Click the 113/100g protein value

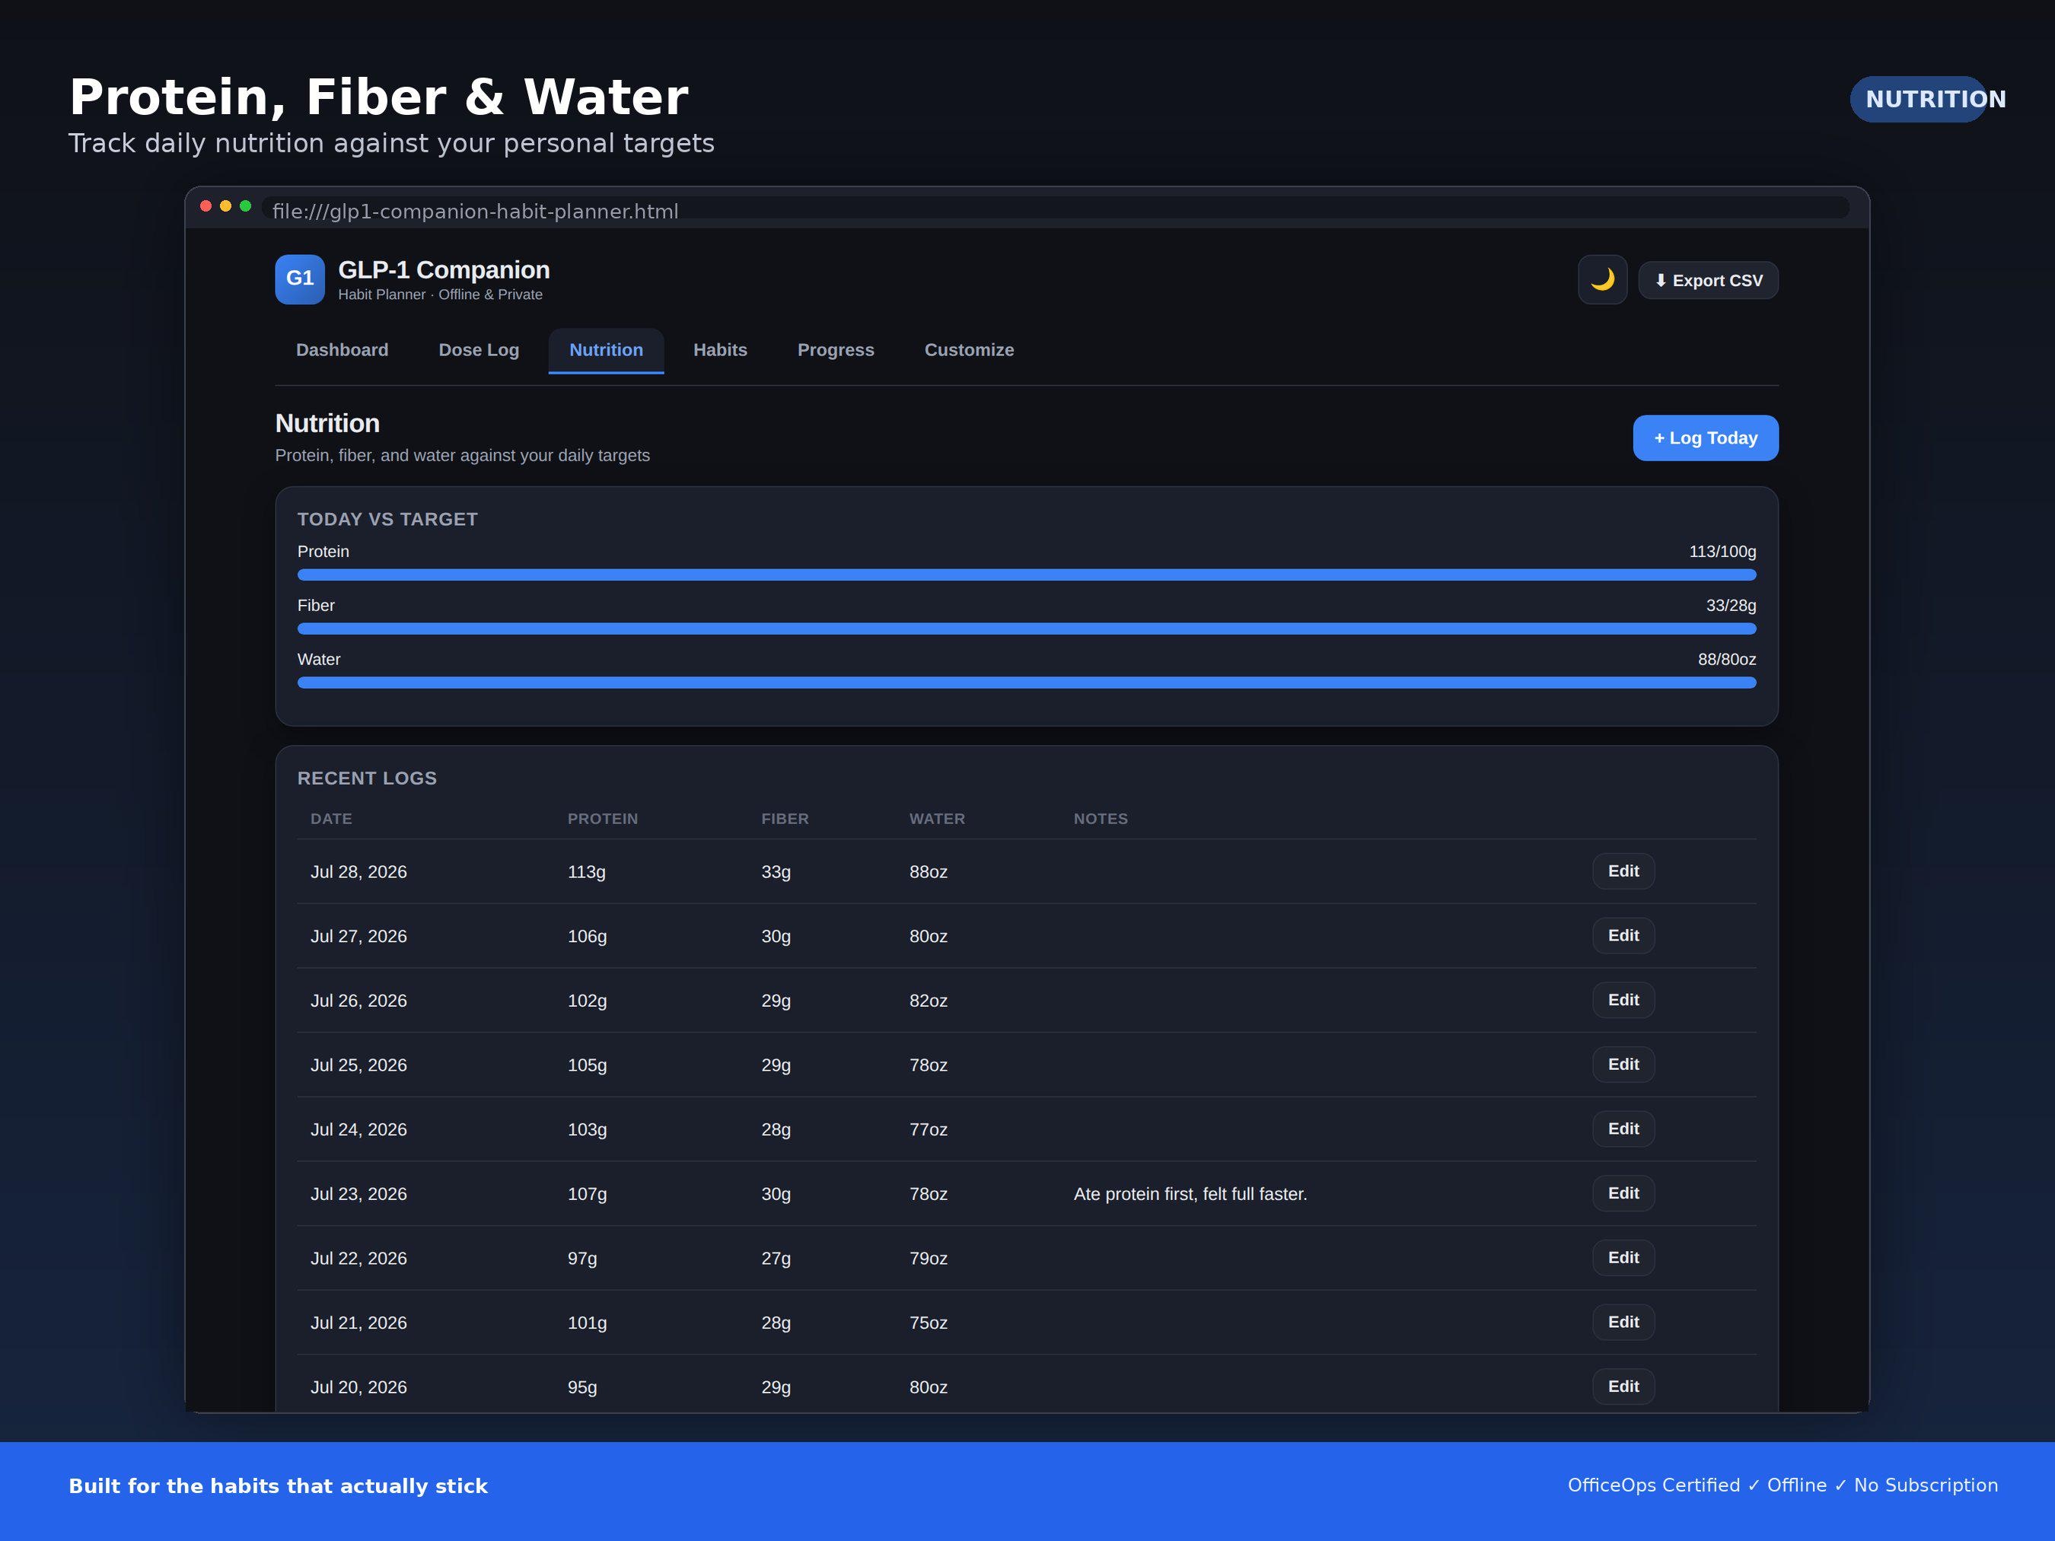(1722, 552)
